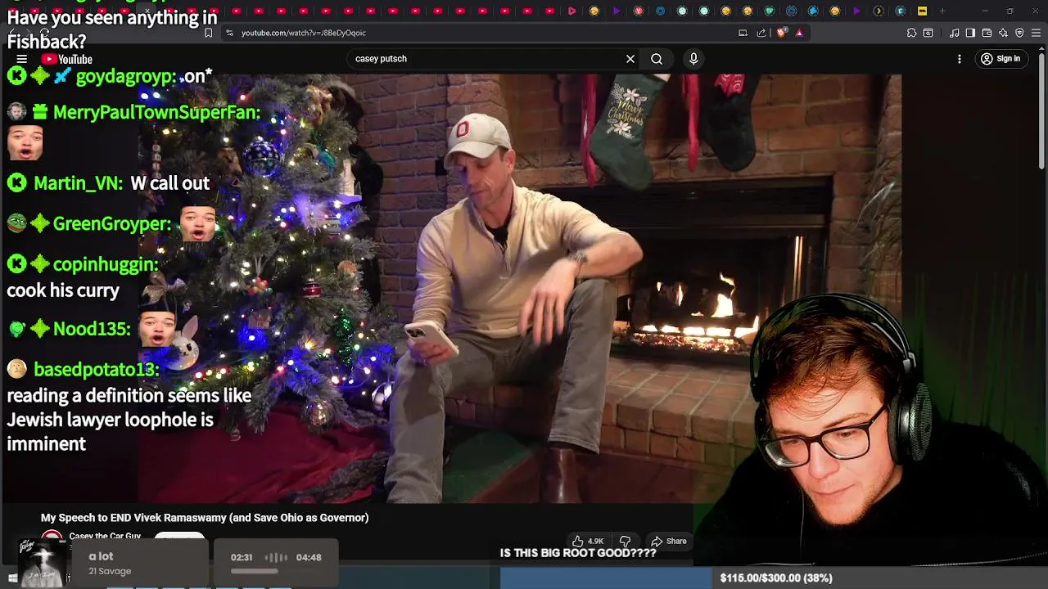The image size is (1048, 589).
Task: Play the main YouTube video frame
Action: 519,288
